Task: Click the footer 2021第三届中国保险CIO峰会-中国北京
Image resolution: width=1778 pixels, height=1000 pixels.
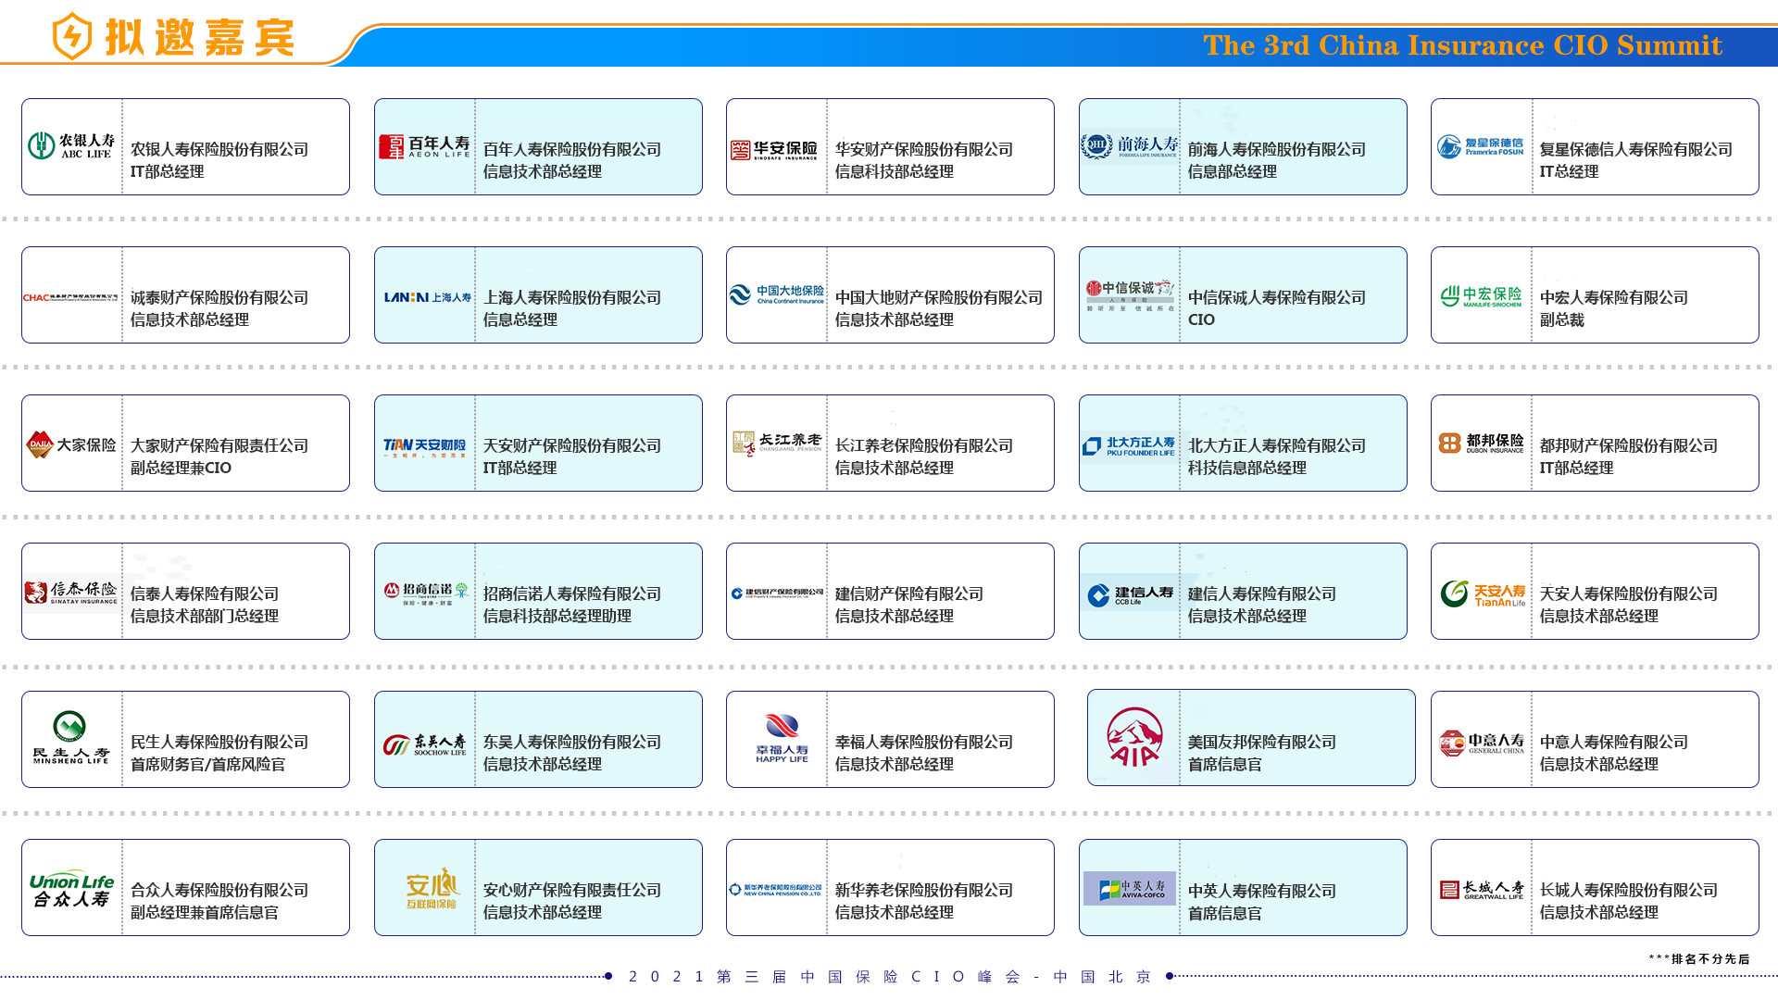Action: point(890,976)
